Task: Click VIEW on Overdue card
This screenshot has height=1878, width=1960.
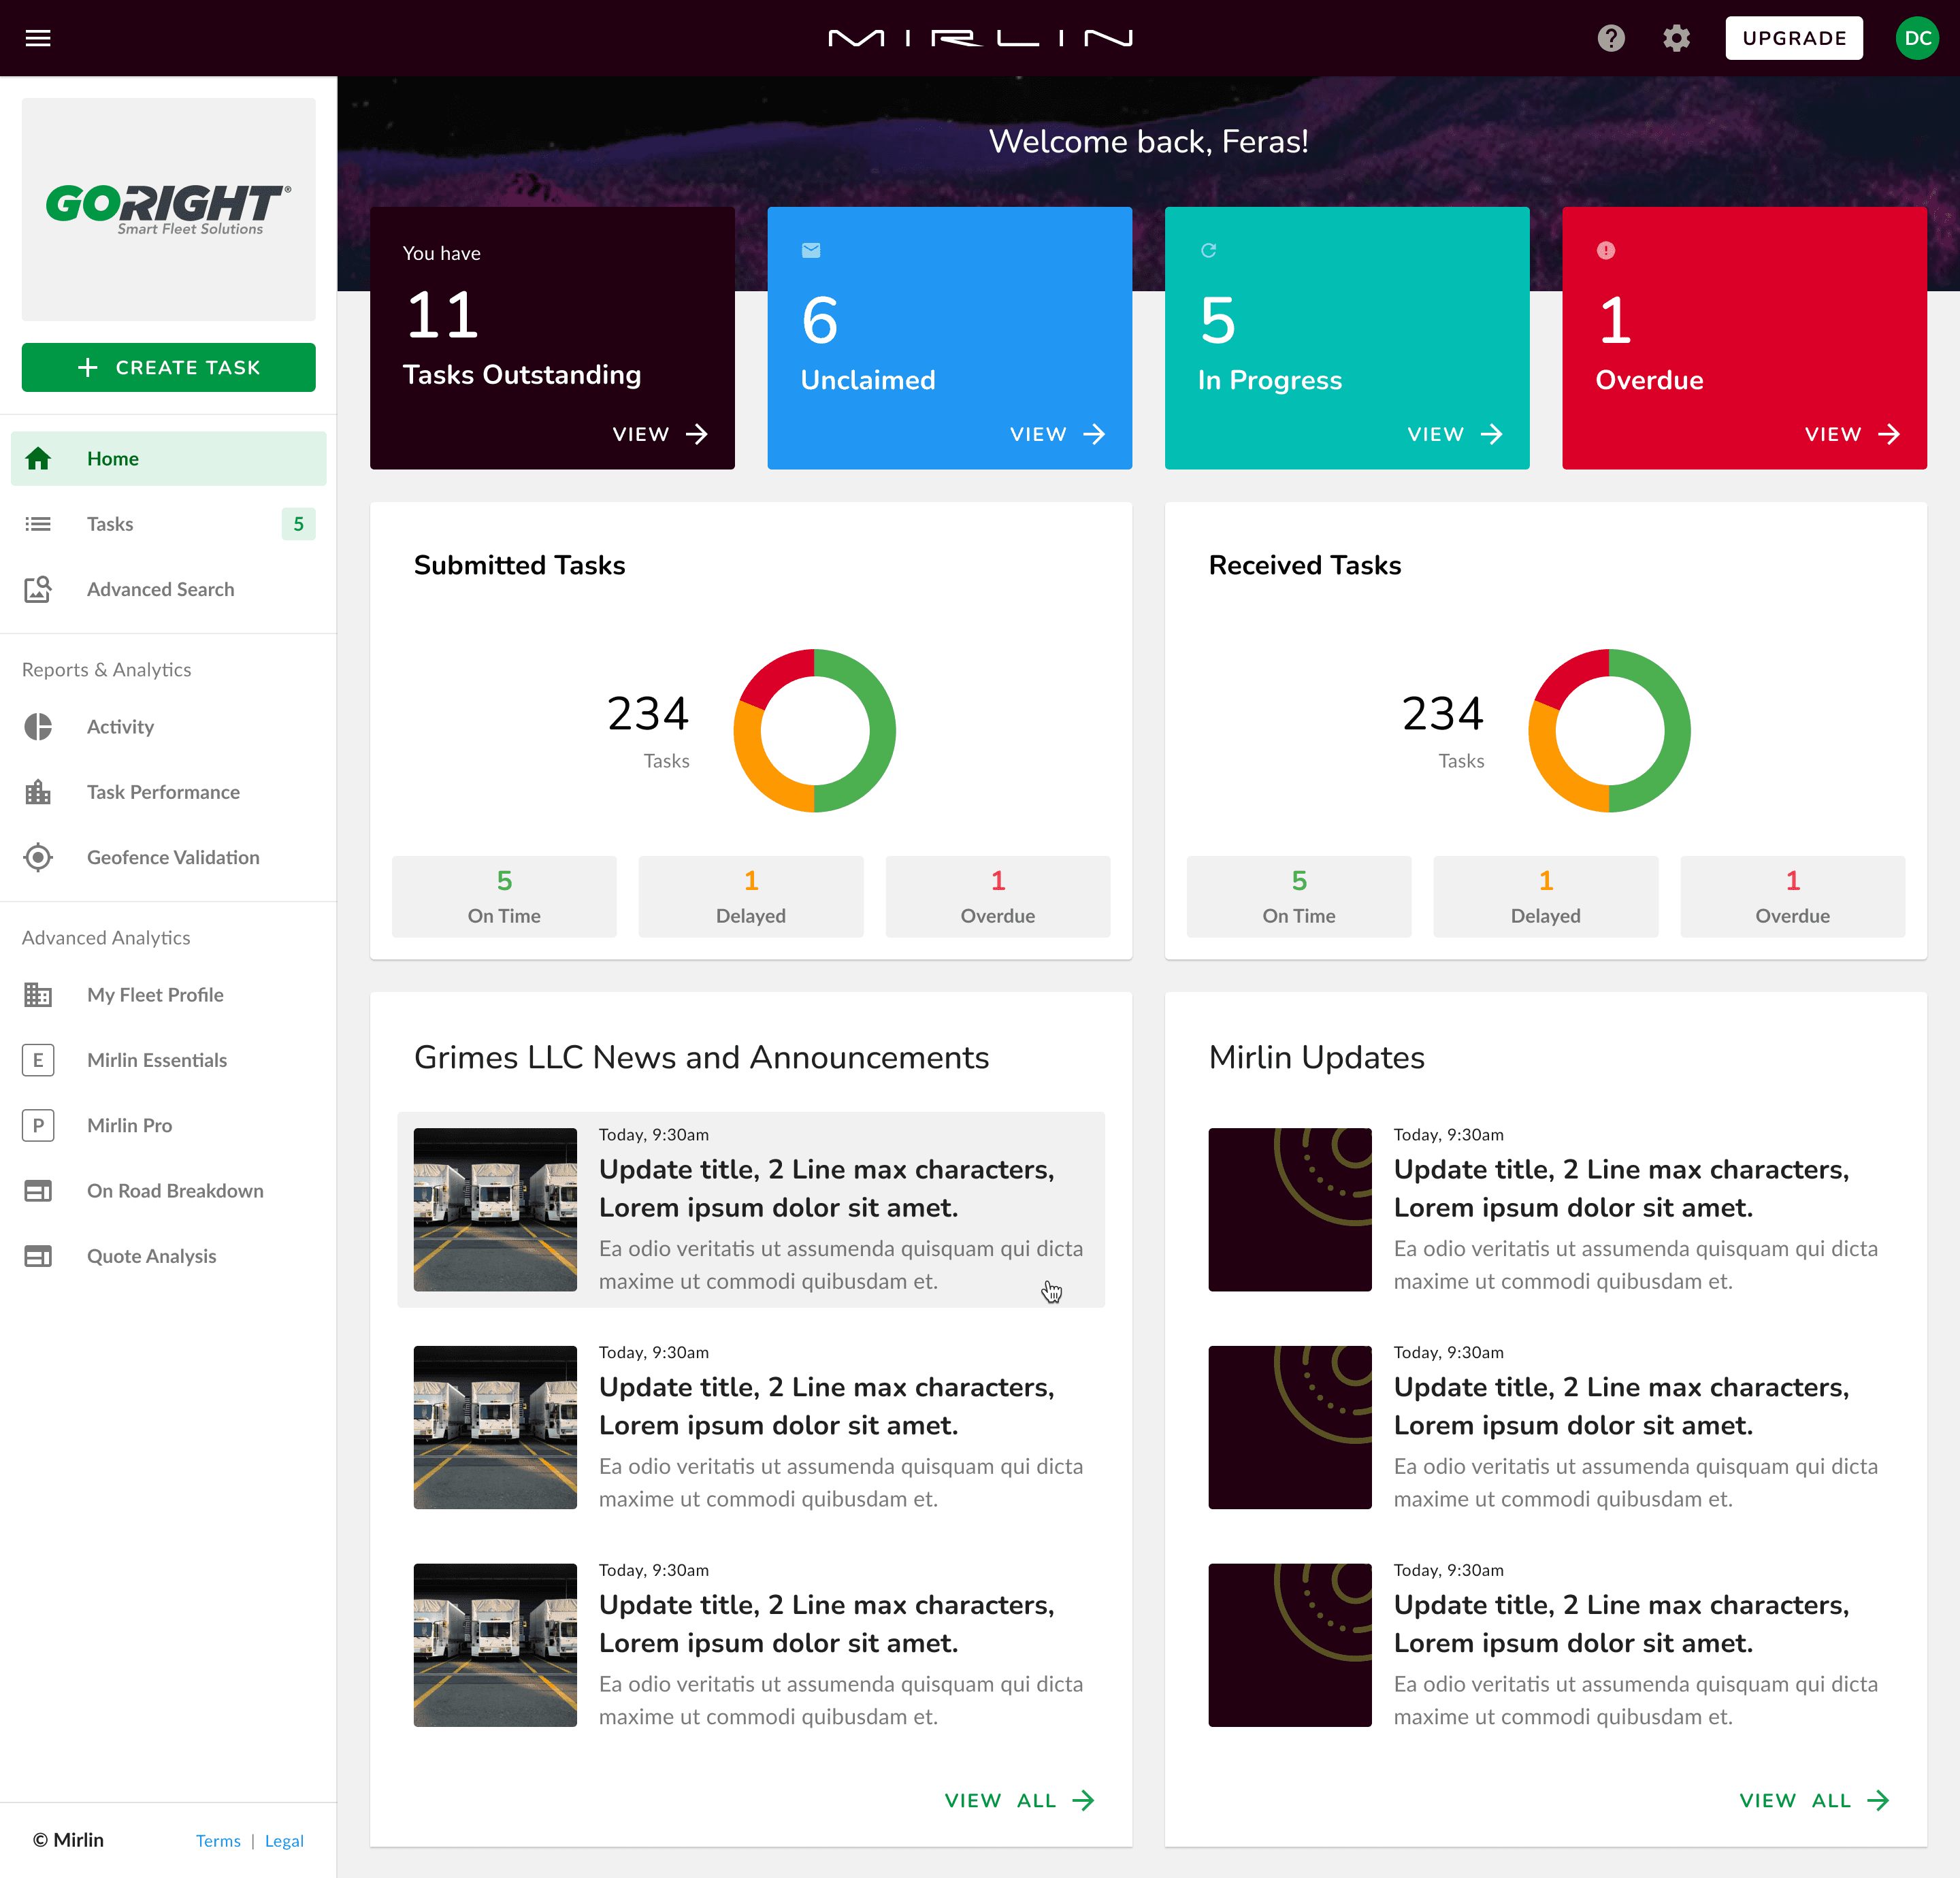Action: pyautogui.click(x=1852, y=434)
